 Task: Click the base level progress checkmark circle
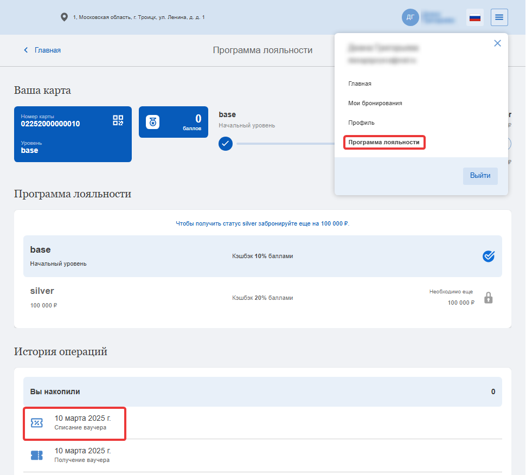coord(226,144)
